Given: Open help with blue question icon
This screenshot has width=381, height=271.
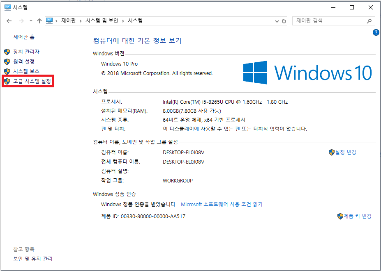Looking at the screenshot, I should click(376, 32).
